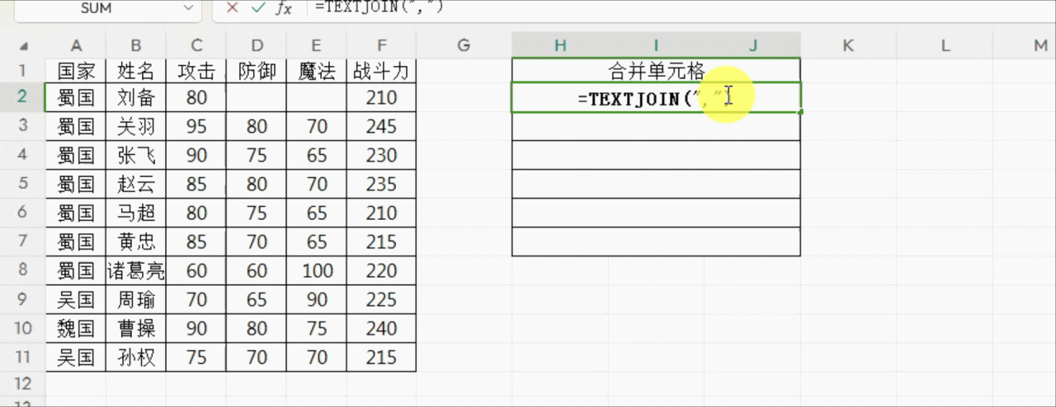
Task: Select the cell with name 张飞
Action: [x=136, y=156]
